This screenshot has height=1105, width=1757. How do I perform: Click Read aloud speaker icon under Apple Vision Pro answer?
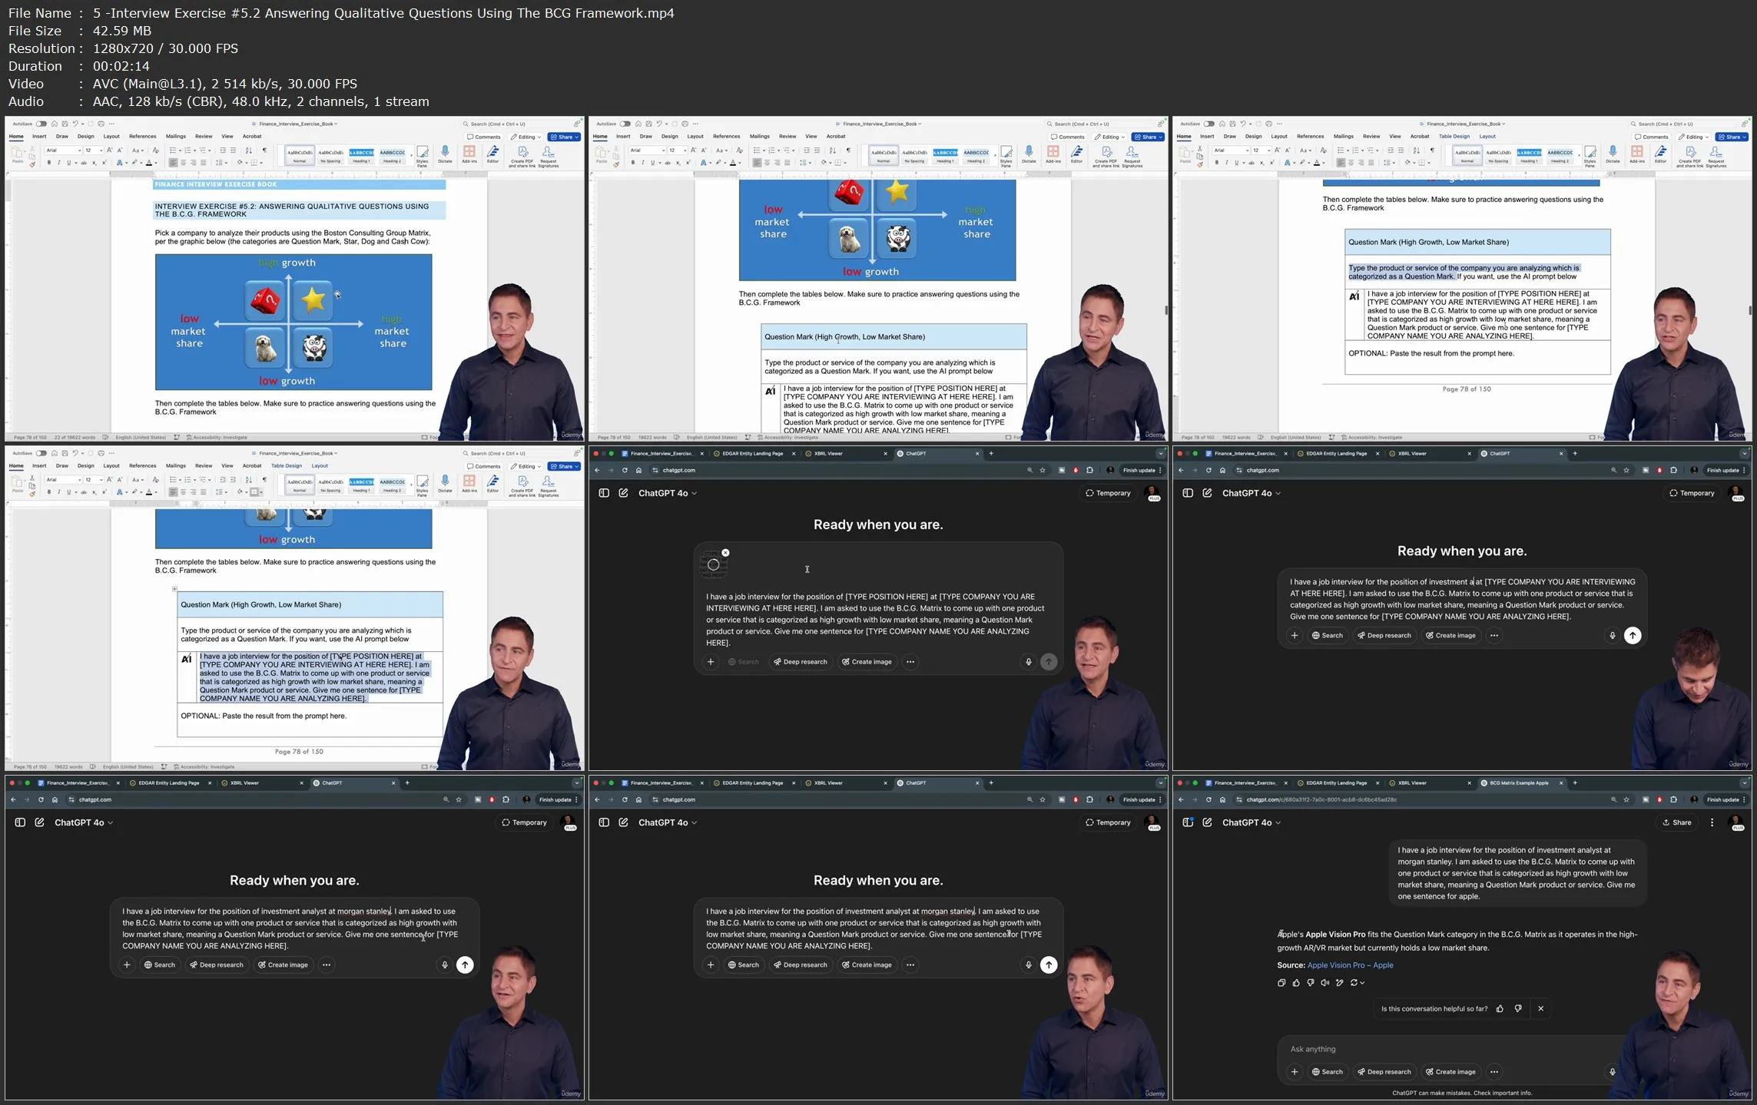click(x=1325, y=983)
